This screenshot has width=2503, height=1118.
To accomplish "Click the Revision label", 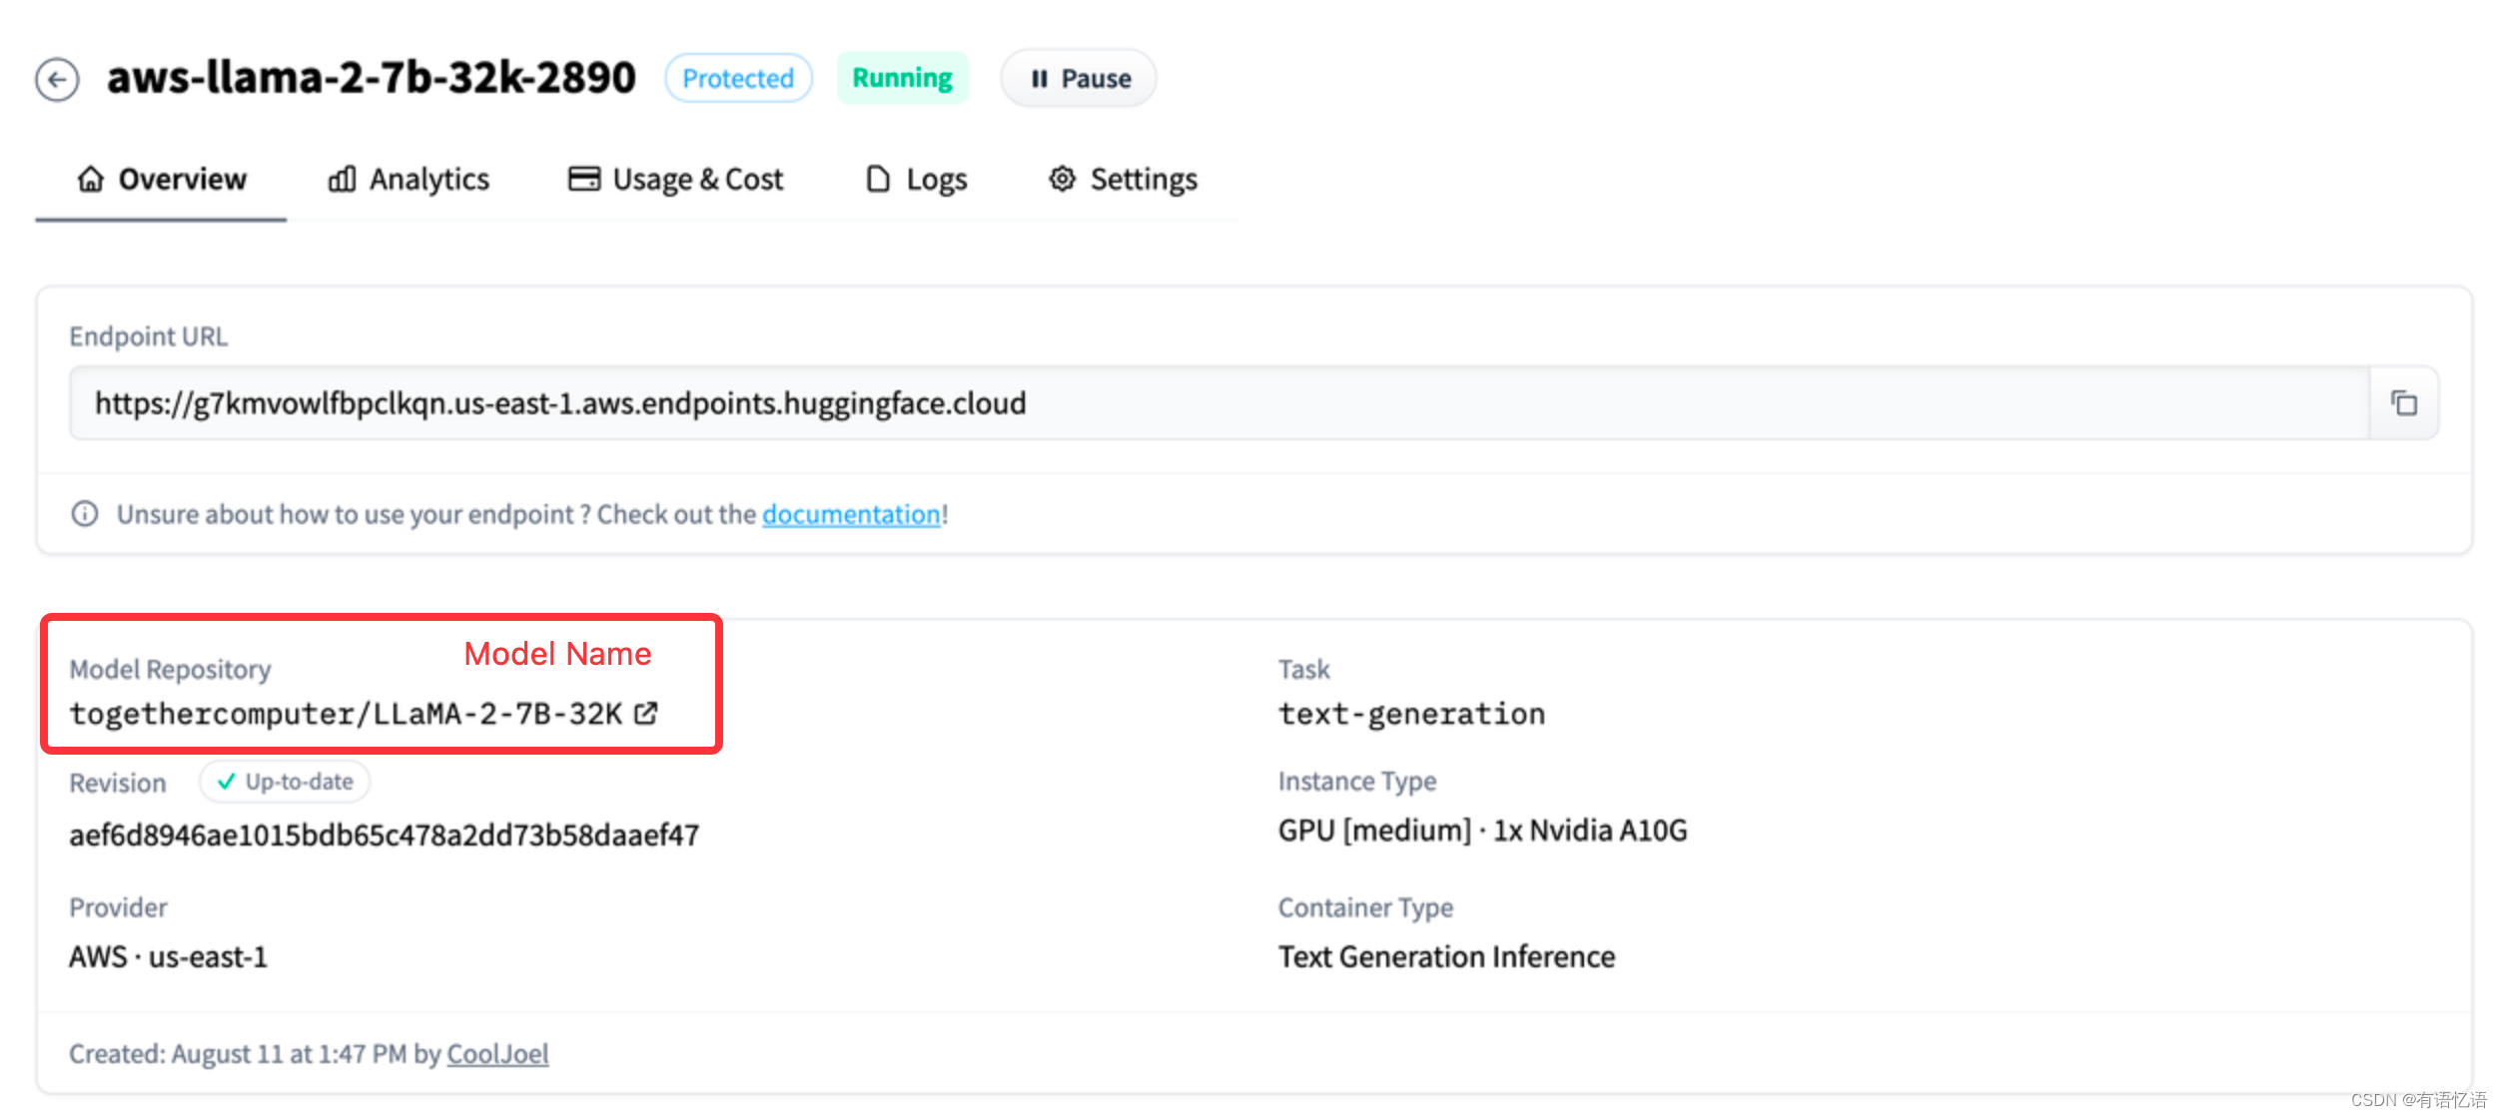I will coord(117,783).
